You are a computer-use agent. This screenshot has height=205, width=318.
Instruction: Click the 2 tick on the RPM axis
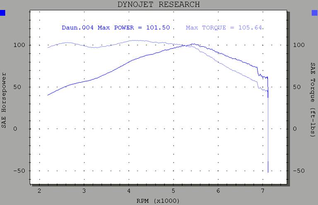click(x=39, y=191)
